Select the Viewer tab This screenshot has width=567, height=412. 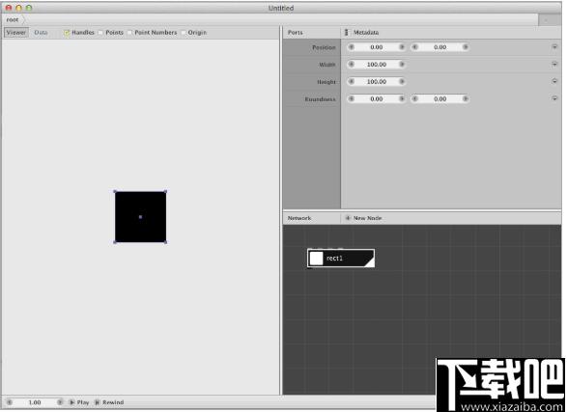tap(16, 33)
